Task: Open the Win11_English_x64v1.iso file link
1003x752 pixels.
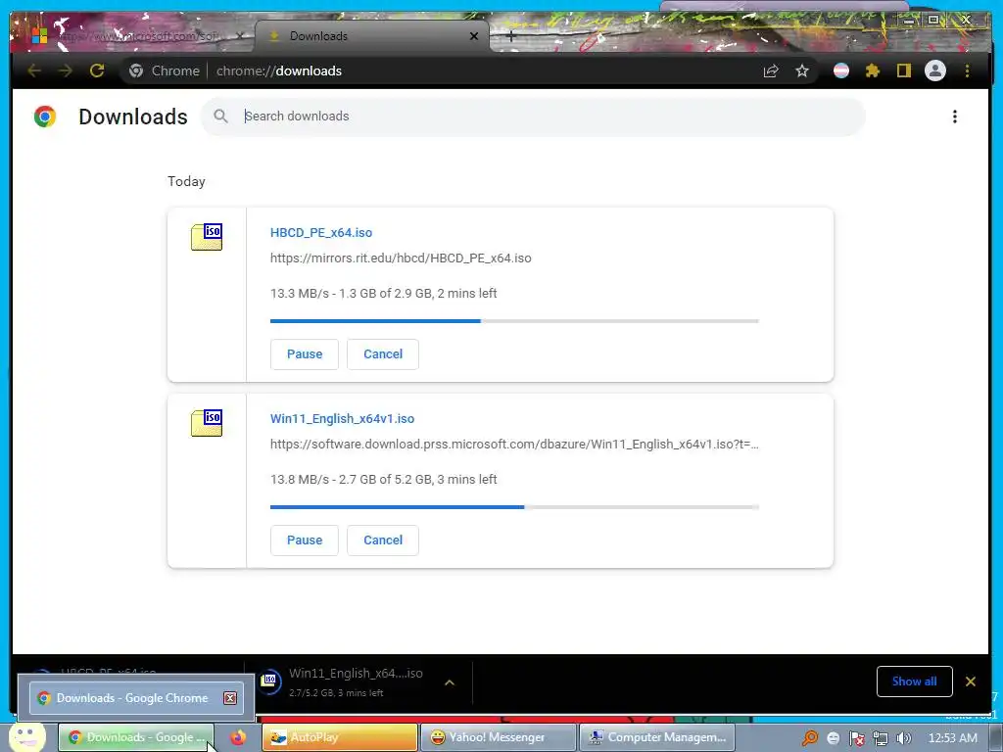Action: [x=342, y=419]
